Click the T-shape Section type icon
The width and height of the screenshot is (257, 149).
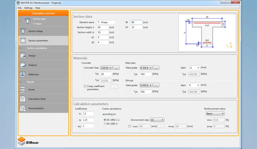pyautogui.click(x=27, y=21)
